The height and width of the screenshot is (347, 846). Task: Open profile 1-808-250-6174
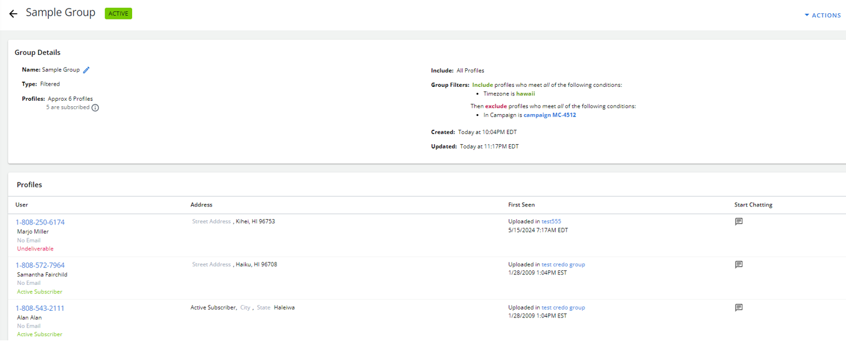click(40, 222)
